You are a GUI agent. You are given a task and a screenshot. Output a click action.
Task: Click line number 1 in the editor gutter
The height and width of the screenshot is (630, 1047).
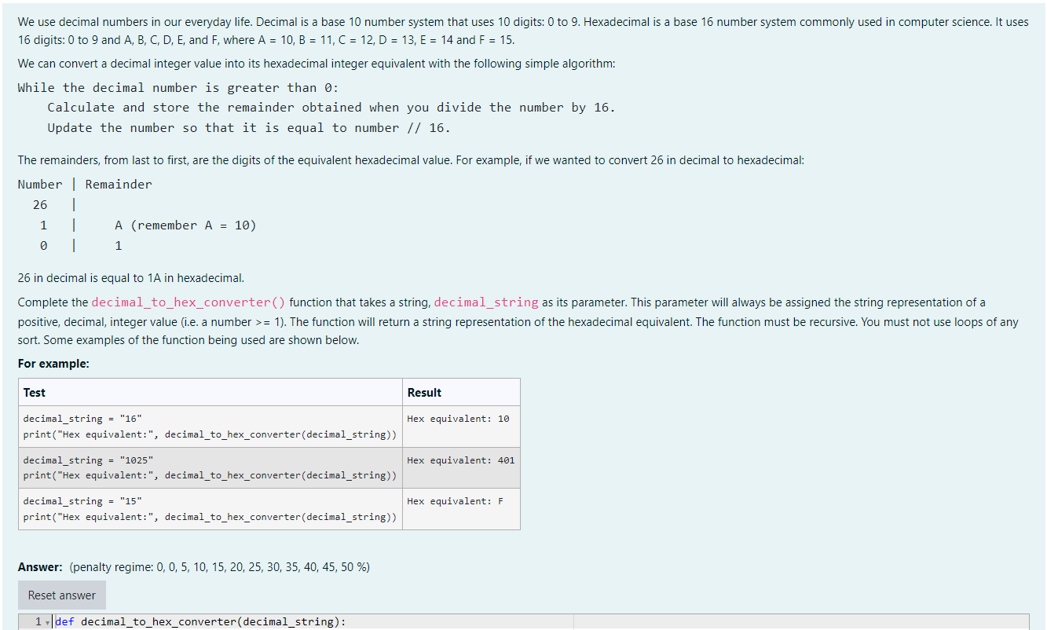click(x=38, y=622)
